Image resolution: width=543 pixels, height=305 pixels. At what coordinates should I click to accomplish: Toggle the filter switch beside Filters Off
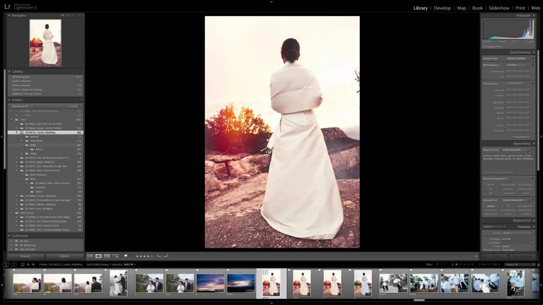539,264
